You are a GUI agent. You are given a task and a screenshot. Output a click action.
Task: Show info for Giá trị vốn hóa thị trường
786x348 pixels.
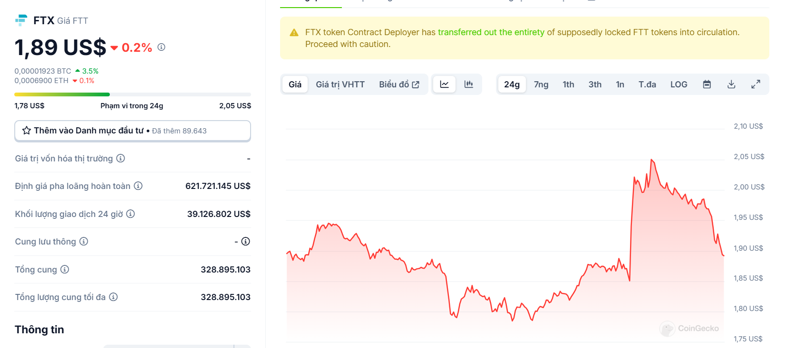tap(121, 158)
